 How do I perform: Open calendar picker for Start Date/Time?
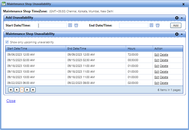pyautogui.click(x=70, y=25)
